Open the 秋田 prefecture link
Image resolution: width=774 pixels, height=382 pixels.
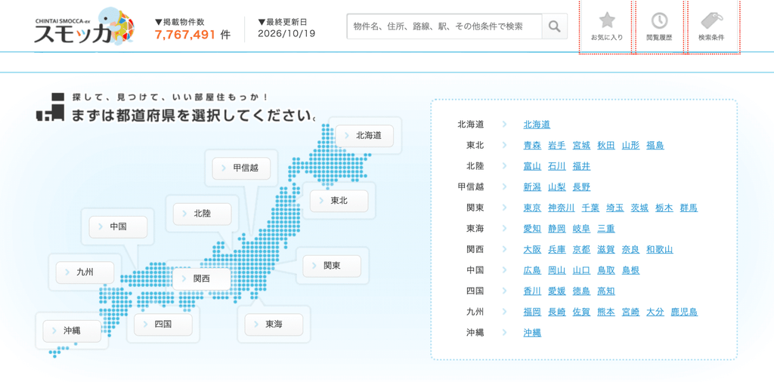[606, 146]
